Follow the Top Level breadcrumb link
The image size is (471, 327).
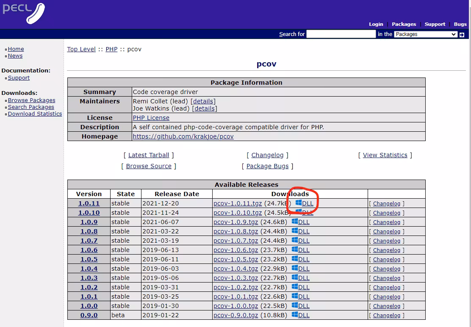(81, 49)
